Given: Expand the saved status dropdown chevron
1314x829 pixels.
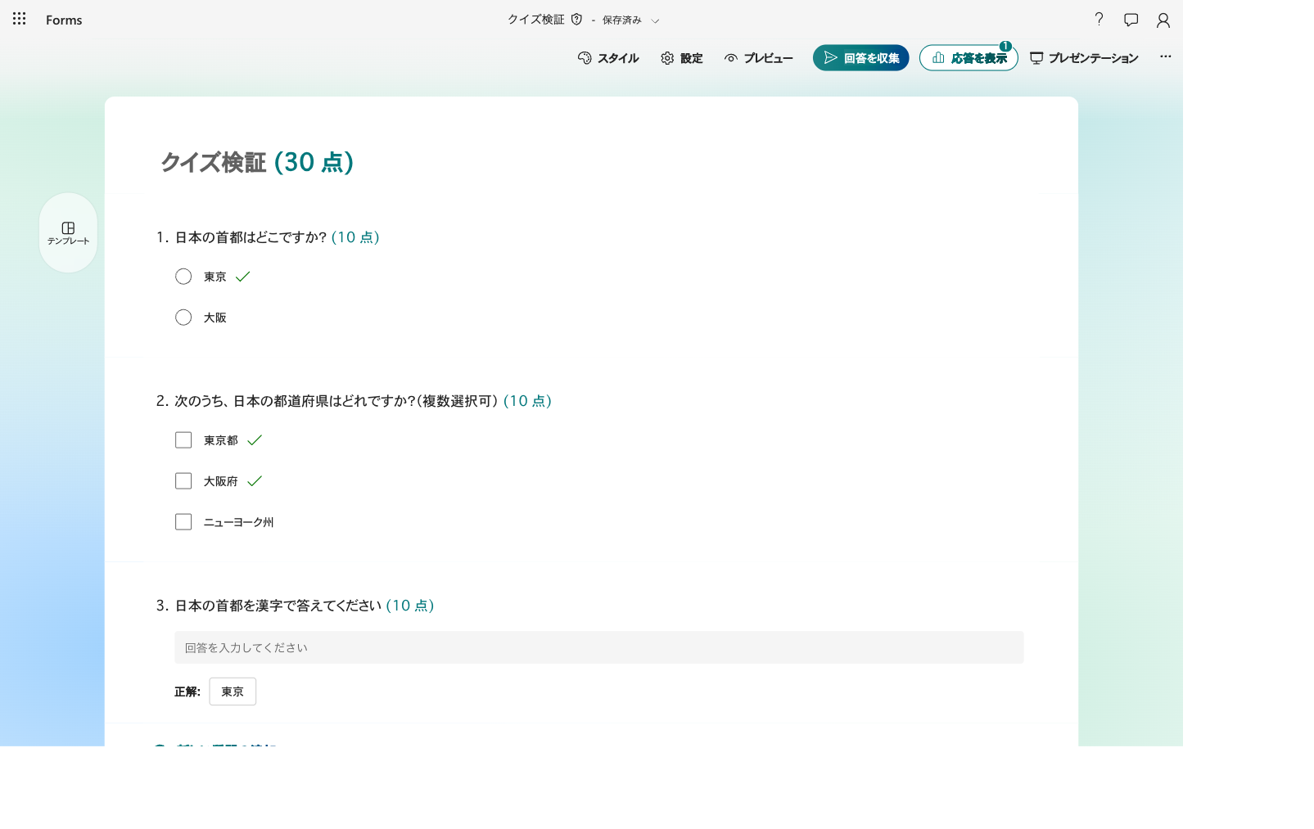Looking at the screenshot, I should coord(655,20).
